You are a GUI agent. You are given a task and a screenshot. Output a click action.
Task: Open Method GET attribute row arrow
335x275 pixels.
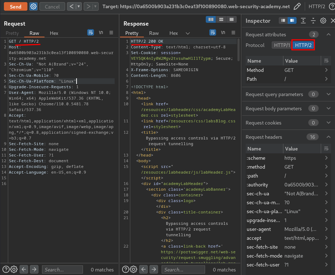(x=326, y=70)
